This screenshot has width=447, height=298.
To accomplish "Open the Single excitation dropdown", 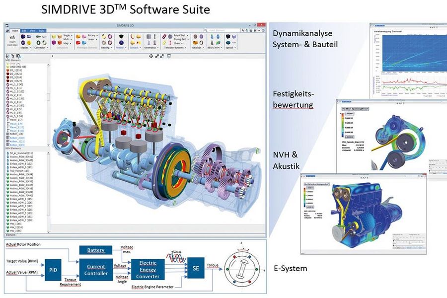I will [68, 35].
